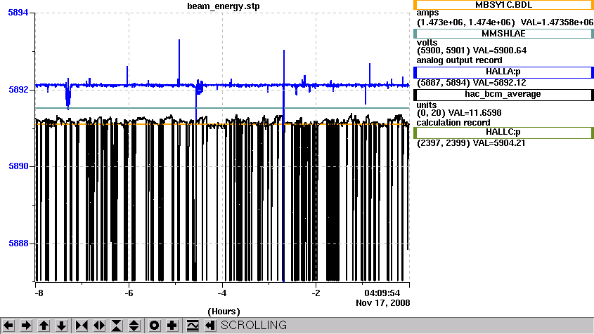The image size is (594, 334).
Task: Click the -4 hours x-axis label
Action: [x=222, y=293]
